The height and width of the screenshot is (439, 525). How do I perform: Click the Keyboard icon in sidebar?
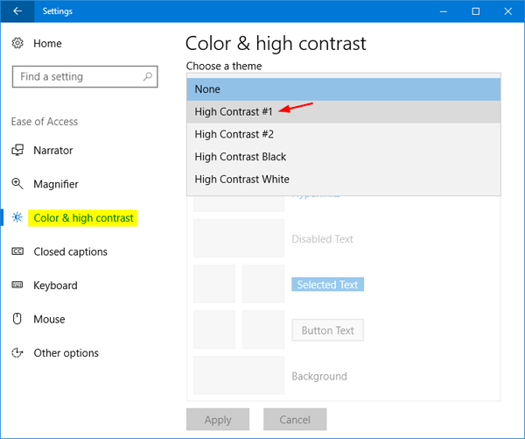[x=17, y=286]
